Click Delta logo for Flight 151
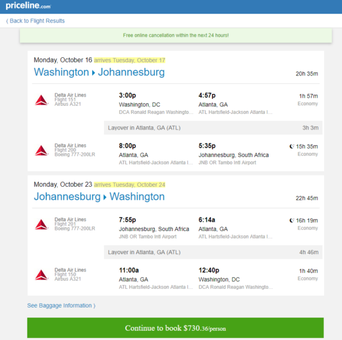 (41, 100)
